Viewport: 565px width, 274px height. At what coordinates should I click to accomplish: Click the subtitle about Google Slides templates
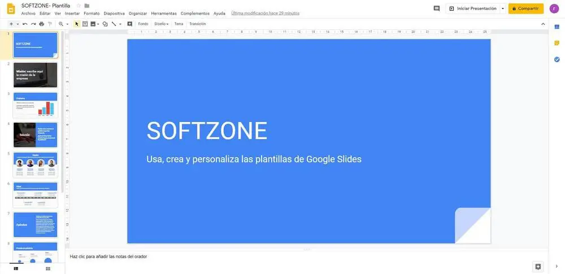pos(254,159)
